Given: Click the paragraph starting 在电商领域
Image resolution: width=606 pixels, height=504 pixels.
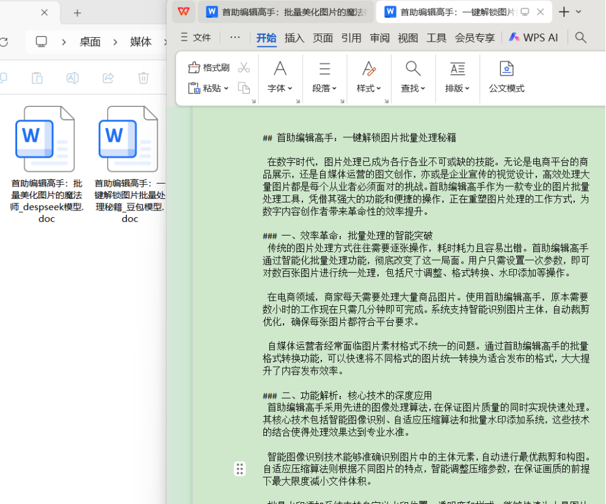Looking at the screenshot, I should click(x=426, y=309).
